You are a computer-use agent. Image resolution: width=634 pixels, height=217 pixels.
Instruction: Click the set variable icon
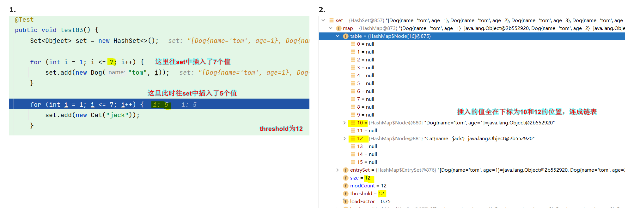tap(331, 20)
